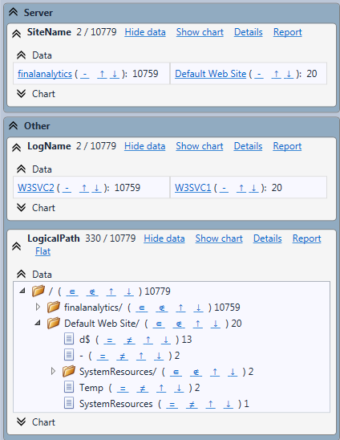Open Report for LogName
Viewport: 340px width, 440px height.
tap(287, 146)
